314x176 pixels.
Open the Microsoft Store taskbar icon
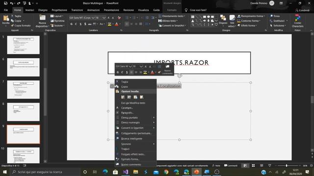(115, 172)
